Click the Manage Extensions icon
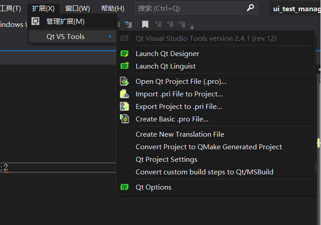This screenshot has height=225, width=321. (x=35, y=22)
